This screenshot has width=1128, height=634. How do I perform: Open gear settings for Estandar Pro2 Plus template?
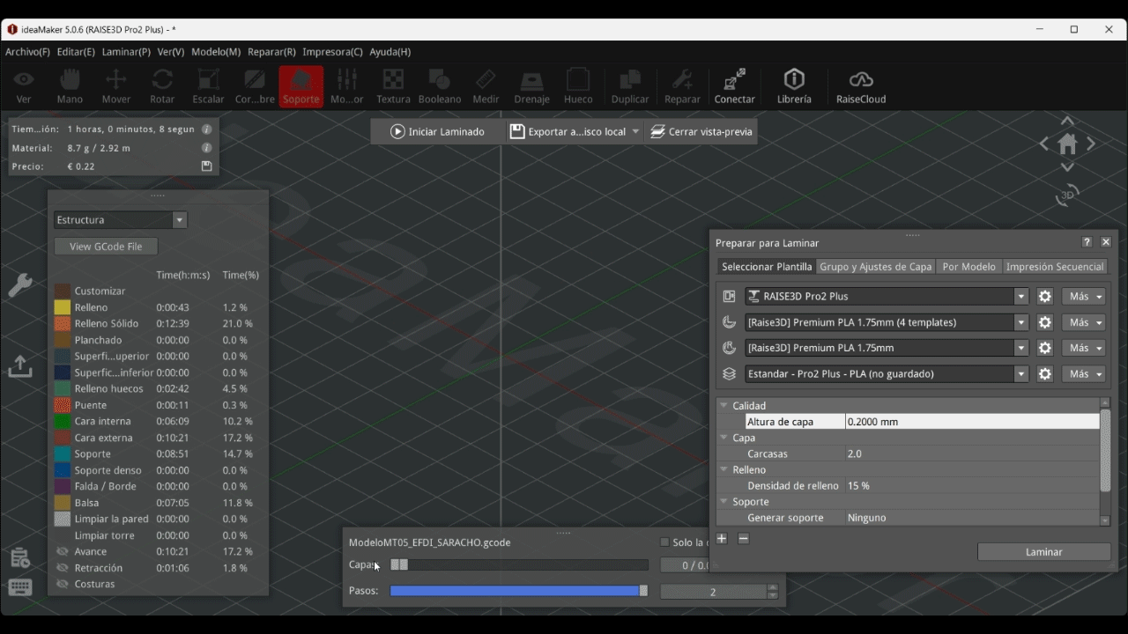click(x=1045, y=374)
